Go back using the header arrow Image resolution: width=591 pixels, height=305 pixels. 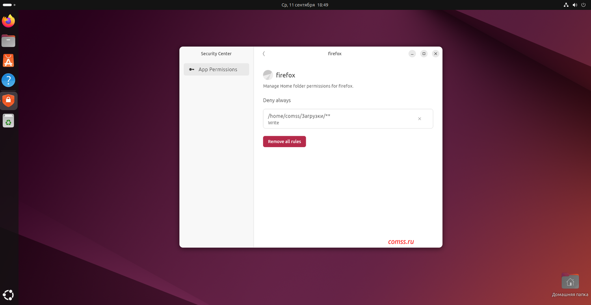point(264,54)
